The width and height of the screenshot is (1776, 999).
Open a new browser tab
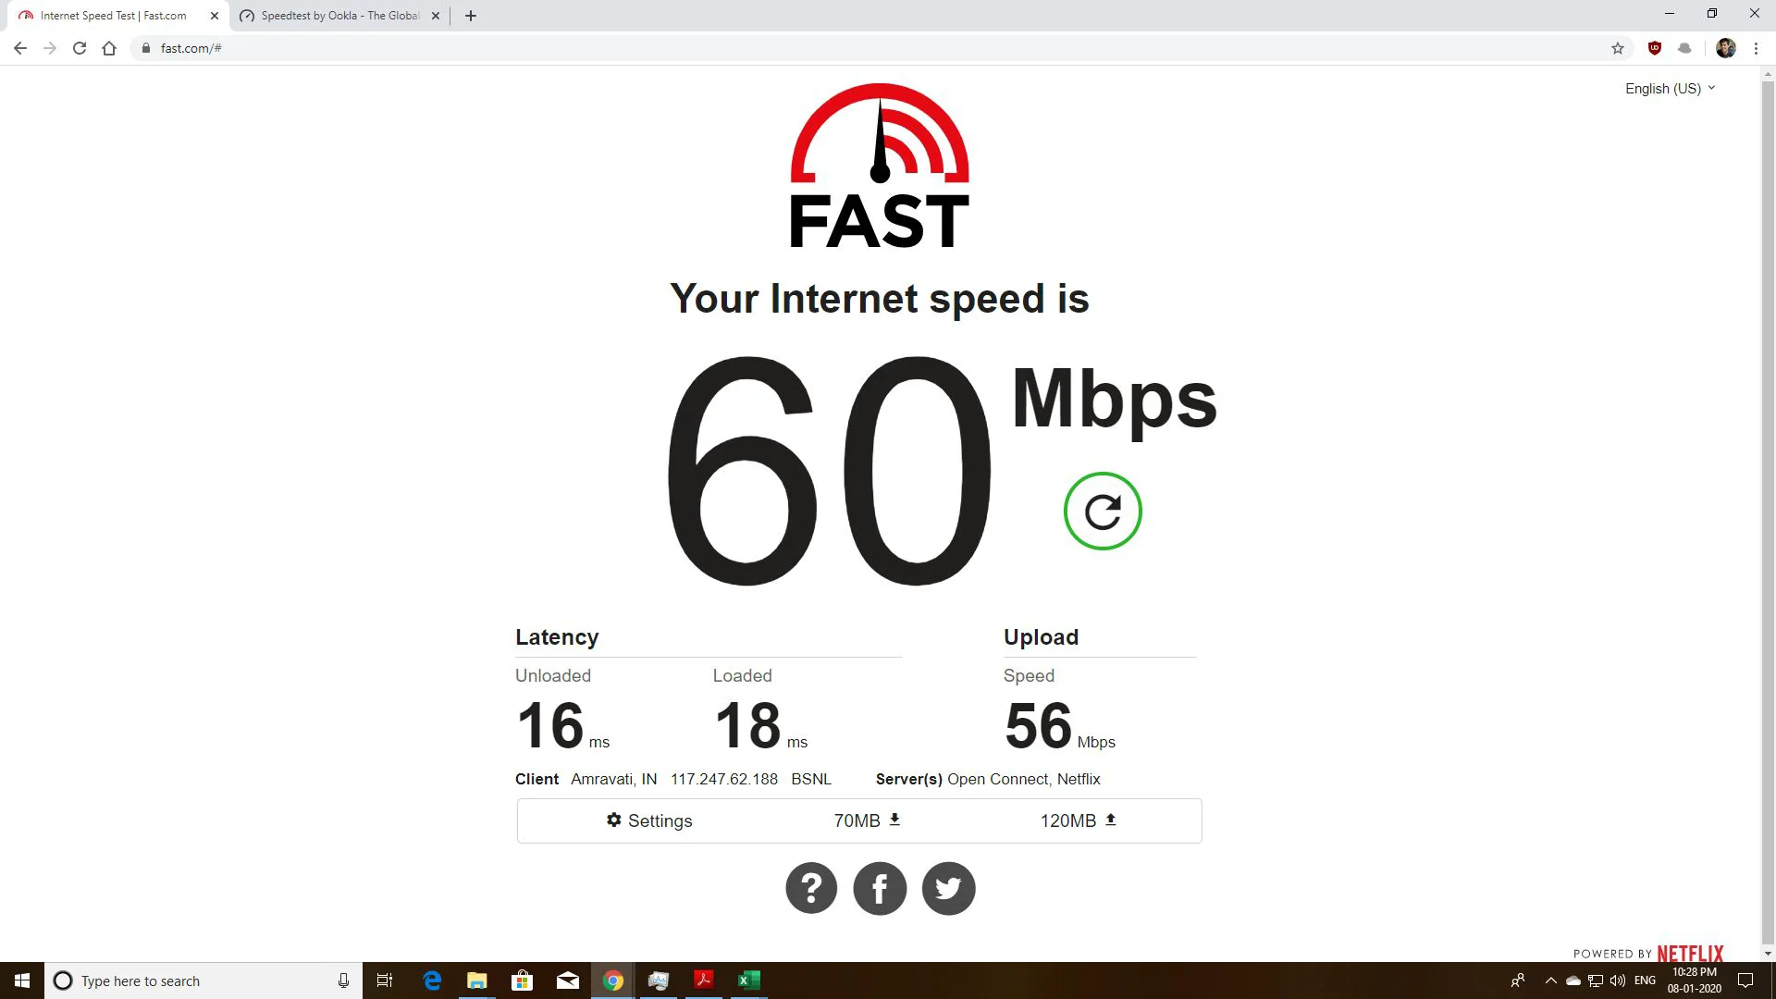(471, 16)
